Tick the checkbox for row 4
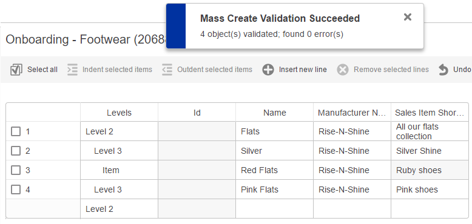The height and width of the screenshot is (224, 472). tap(16, 189)
